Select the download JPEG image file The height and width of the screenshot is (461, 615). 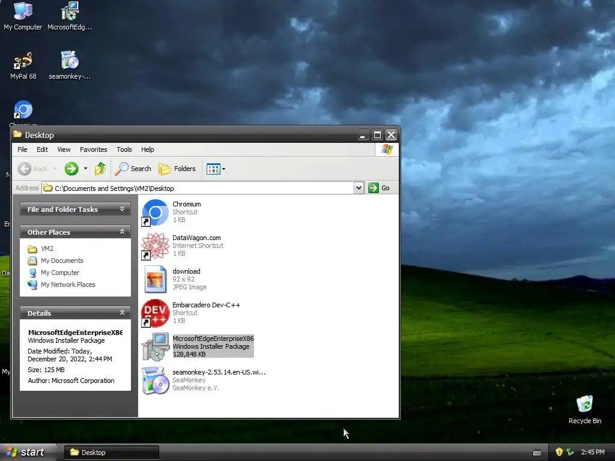tap(174, 279)
